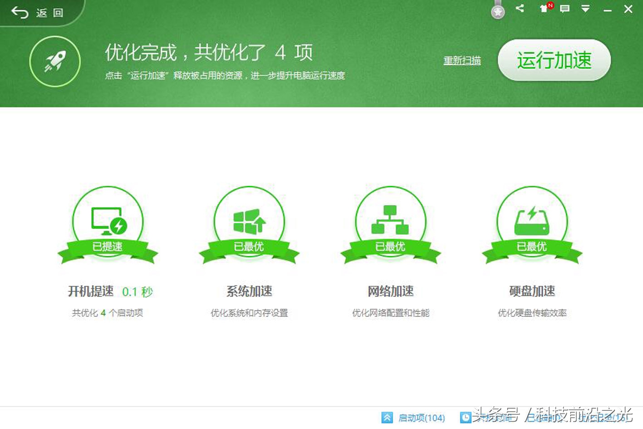Click the 运行加速 run acceleration button
This screenshot has width=643, height=429.
554,60
